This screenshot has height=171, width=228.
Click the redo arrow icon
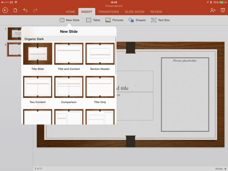click(x=35, y=10)
